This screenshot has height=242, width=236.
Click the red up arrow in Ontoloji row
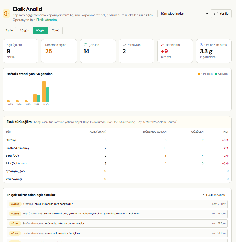(227, 140)
